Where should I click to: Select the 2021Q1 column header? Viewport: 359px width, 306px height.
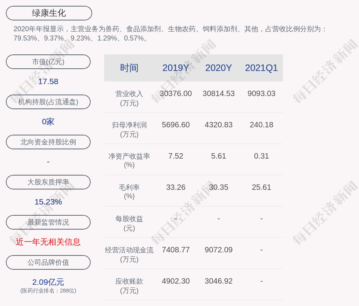[261, 68]
